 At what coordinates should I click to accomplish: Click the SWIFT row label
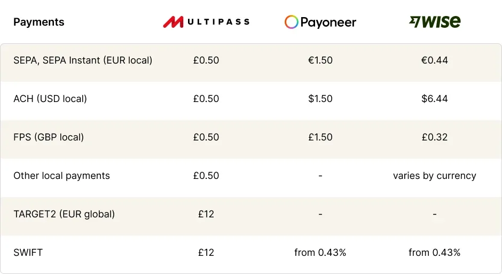point(28,253)
